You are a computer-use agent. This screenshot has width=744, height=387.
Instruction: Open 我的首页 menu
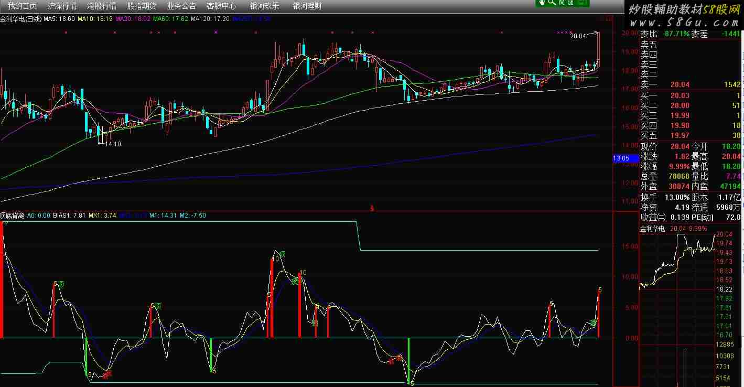[x=22, y=6]
